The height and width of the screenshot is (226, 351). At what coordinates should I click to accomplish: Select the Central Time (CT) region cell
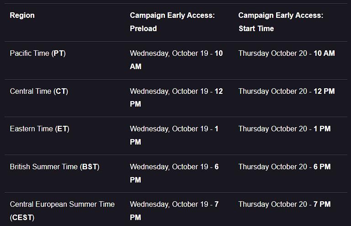click(x=39, y=91)
